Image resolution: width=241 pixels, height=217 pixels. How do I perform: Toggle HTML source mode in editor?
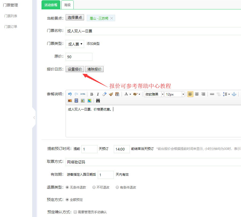pos(83,94)
